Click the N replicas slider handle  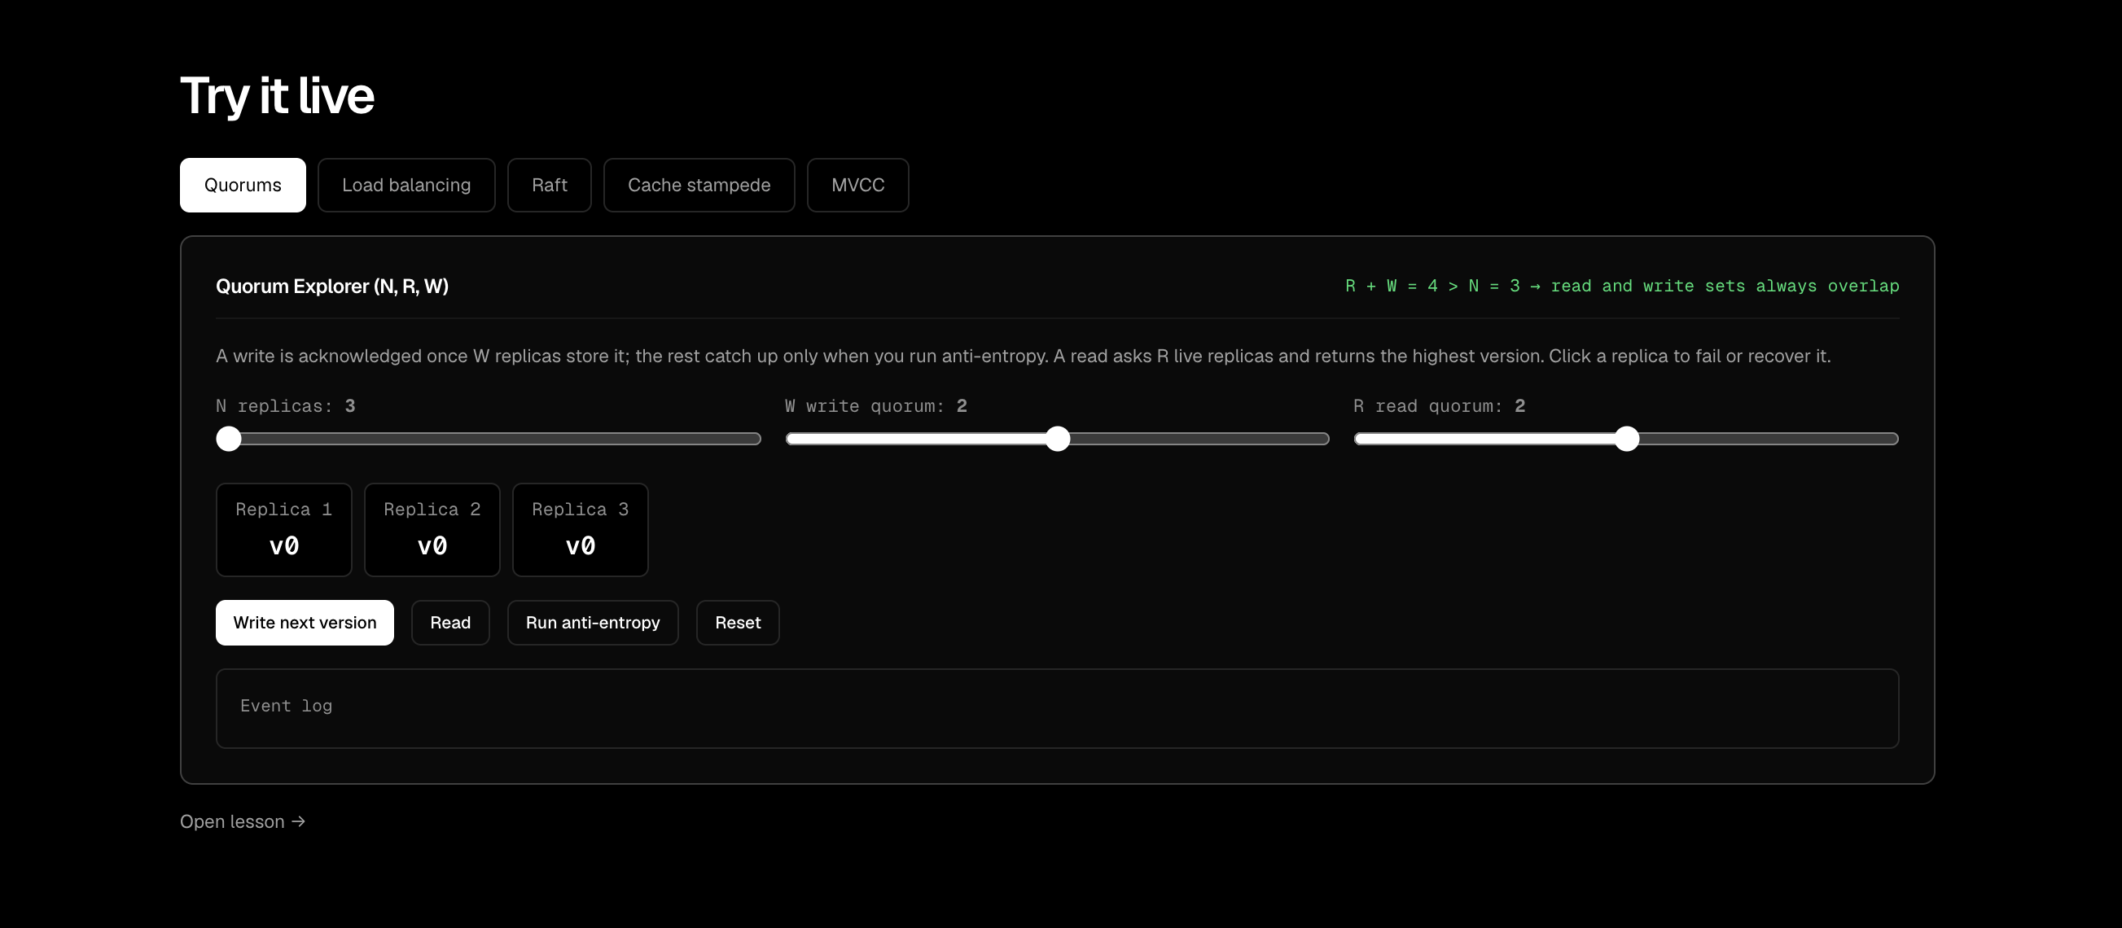(x=229, y=439)
